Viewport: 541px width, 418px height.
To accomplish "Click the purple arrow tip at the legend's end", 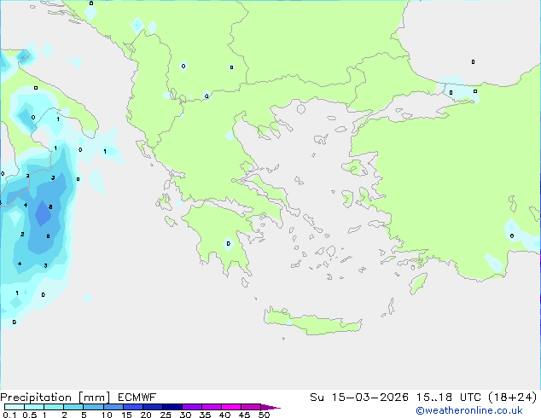I will [x=270, y=407].
